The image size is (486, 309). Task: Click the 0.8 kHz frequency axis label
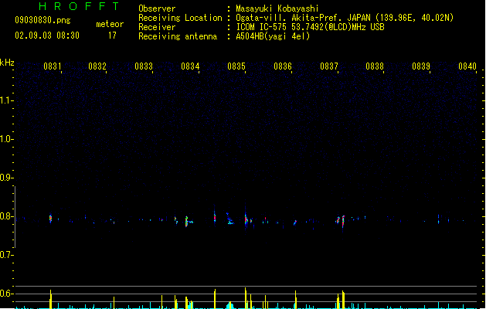(x=7, y=216)
